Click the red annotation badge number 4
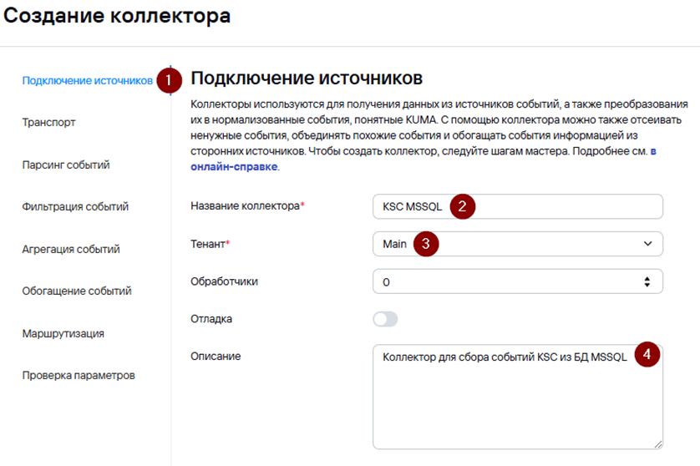700x466 pixels. point(647,354)
